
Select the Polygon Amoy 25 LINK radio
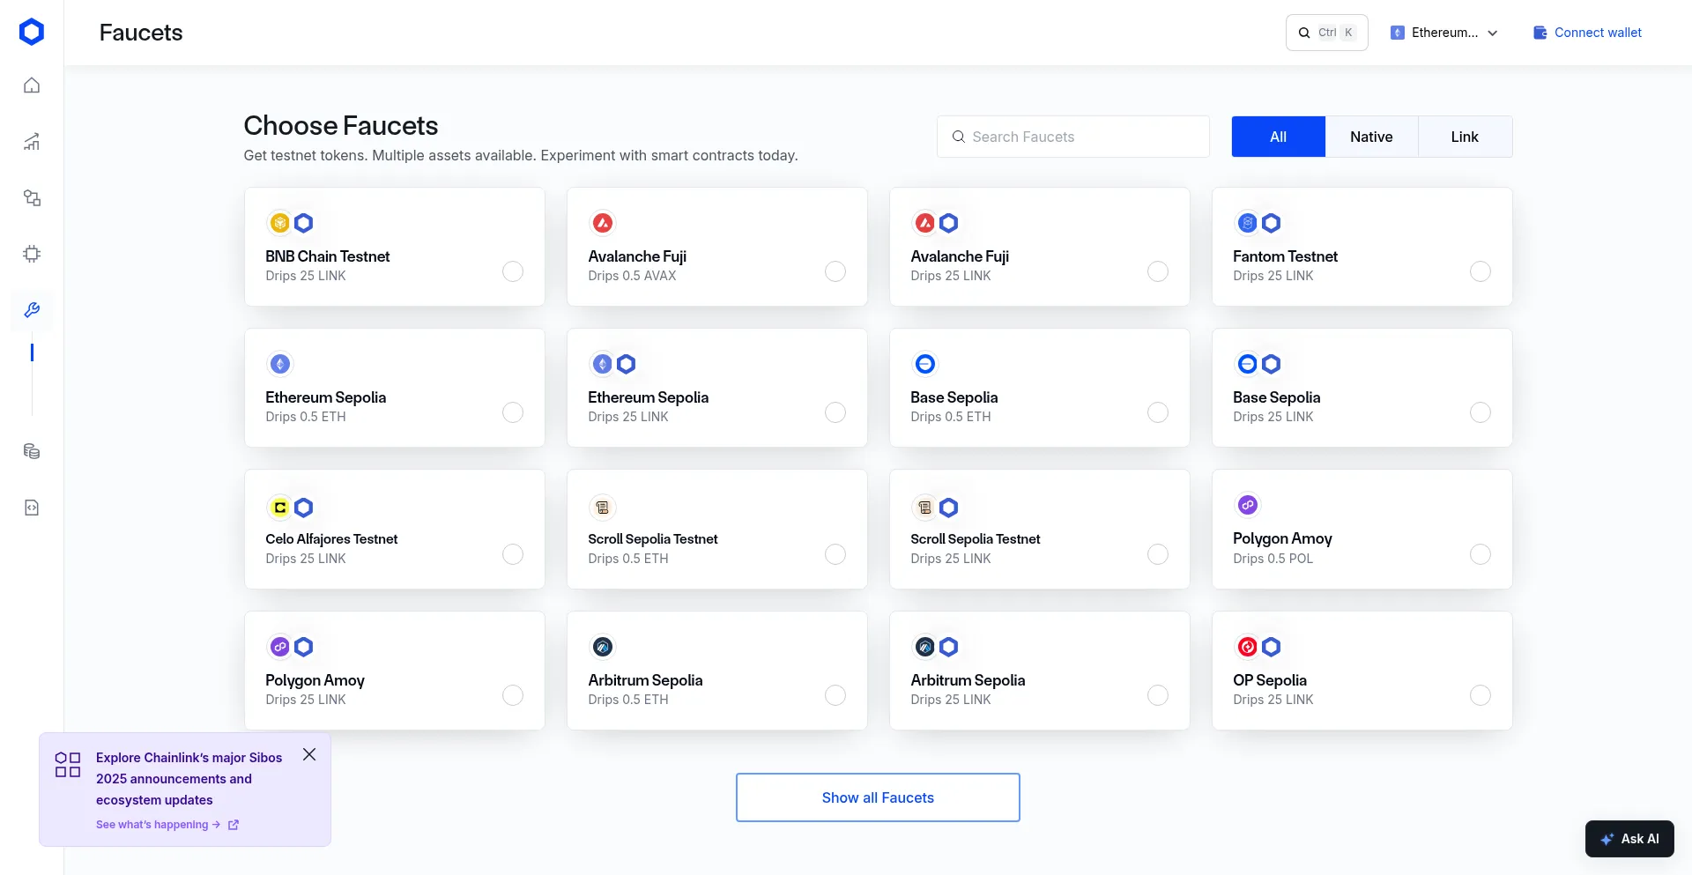coord(513,695)
